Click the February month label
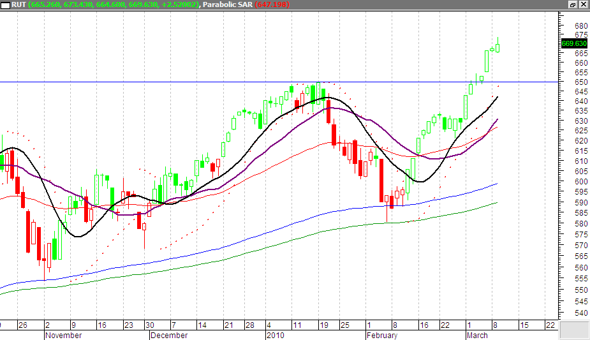 (x=382, y=335)
